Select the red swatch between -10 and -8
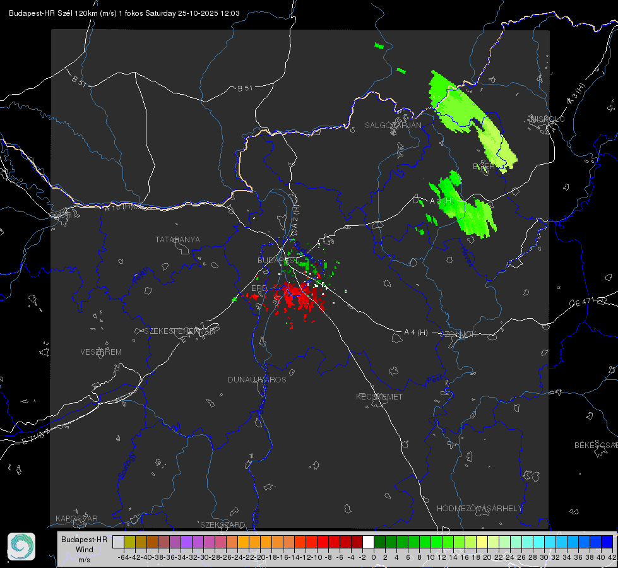The image size is (618, 568). [x=323, y=541]
